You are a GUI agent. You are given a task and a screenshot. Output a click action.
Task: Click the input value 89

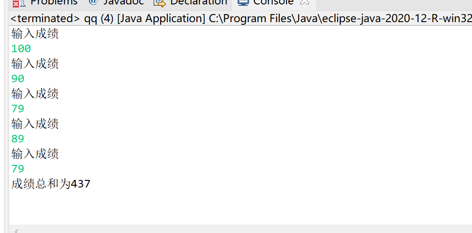coord(18,139)
